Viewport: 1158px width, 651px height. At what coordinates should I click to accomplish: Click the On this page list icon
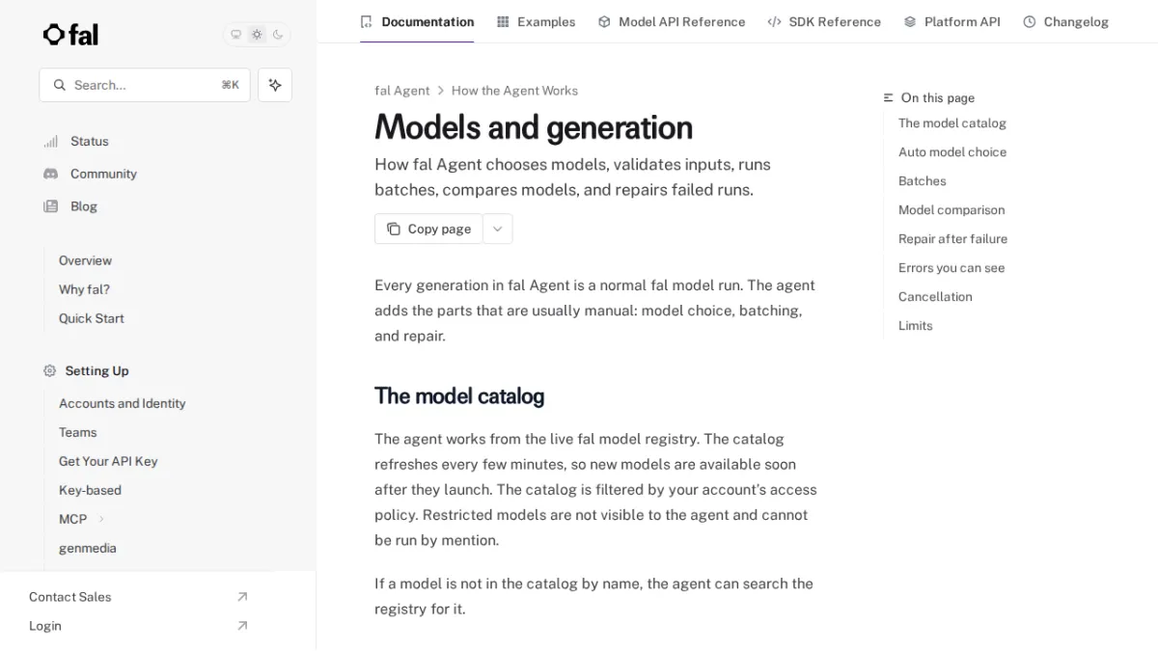point(889,97)
